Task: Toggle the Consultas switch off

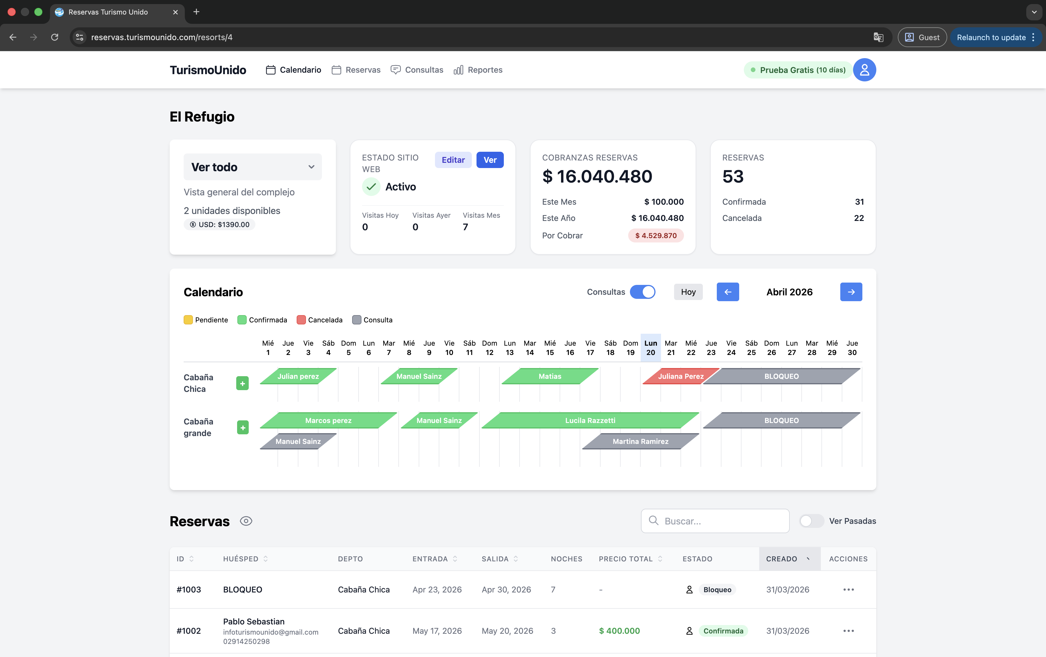Action: click(643, 292)
